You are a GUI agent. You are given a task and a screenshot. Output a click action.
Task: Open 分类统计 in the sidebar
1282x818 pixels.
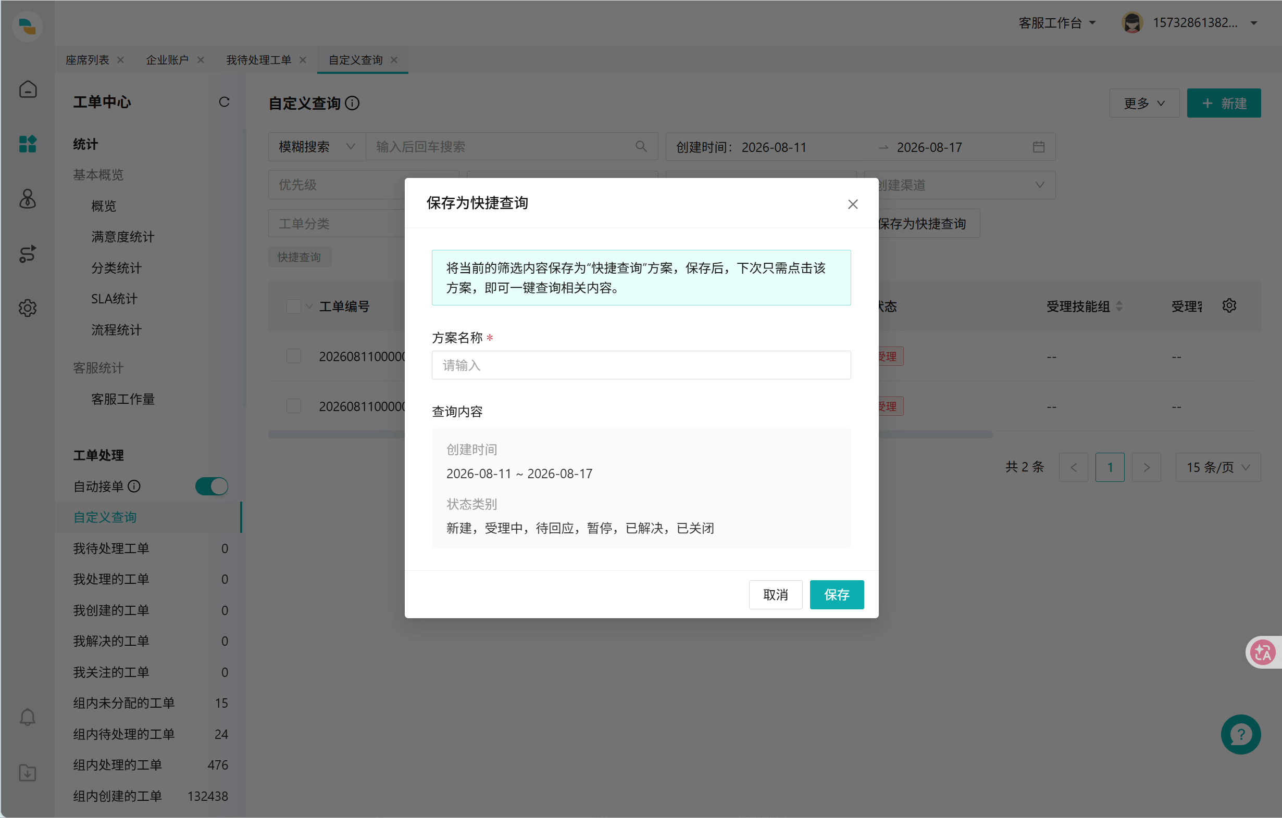[117, 267]
